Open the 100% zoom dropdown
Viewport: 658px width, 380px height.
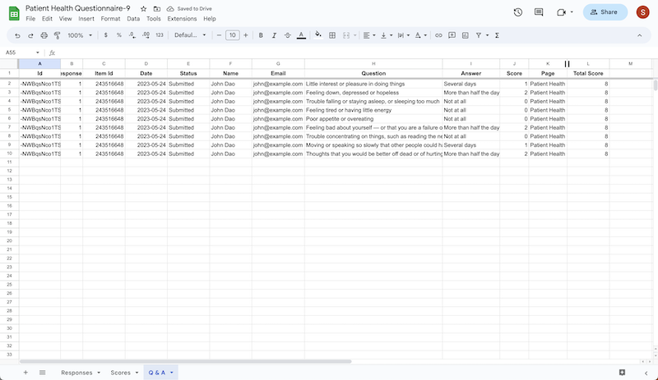(80, 35)
